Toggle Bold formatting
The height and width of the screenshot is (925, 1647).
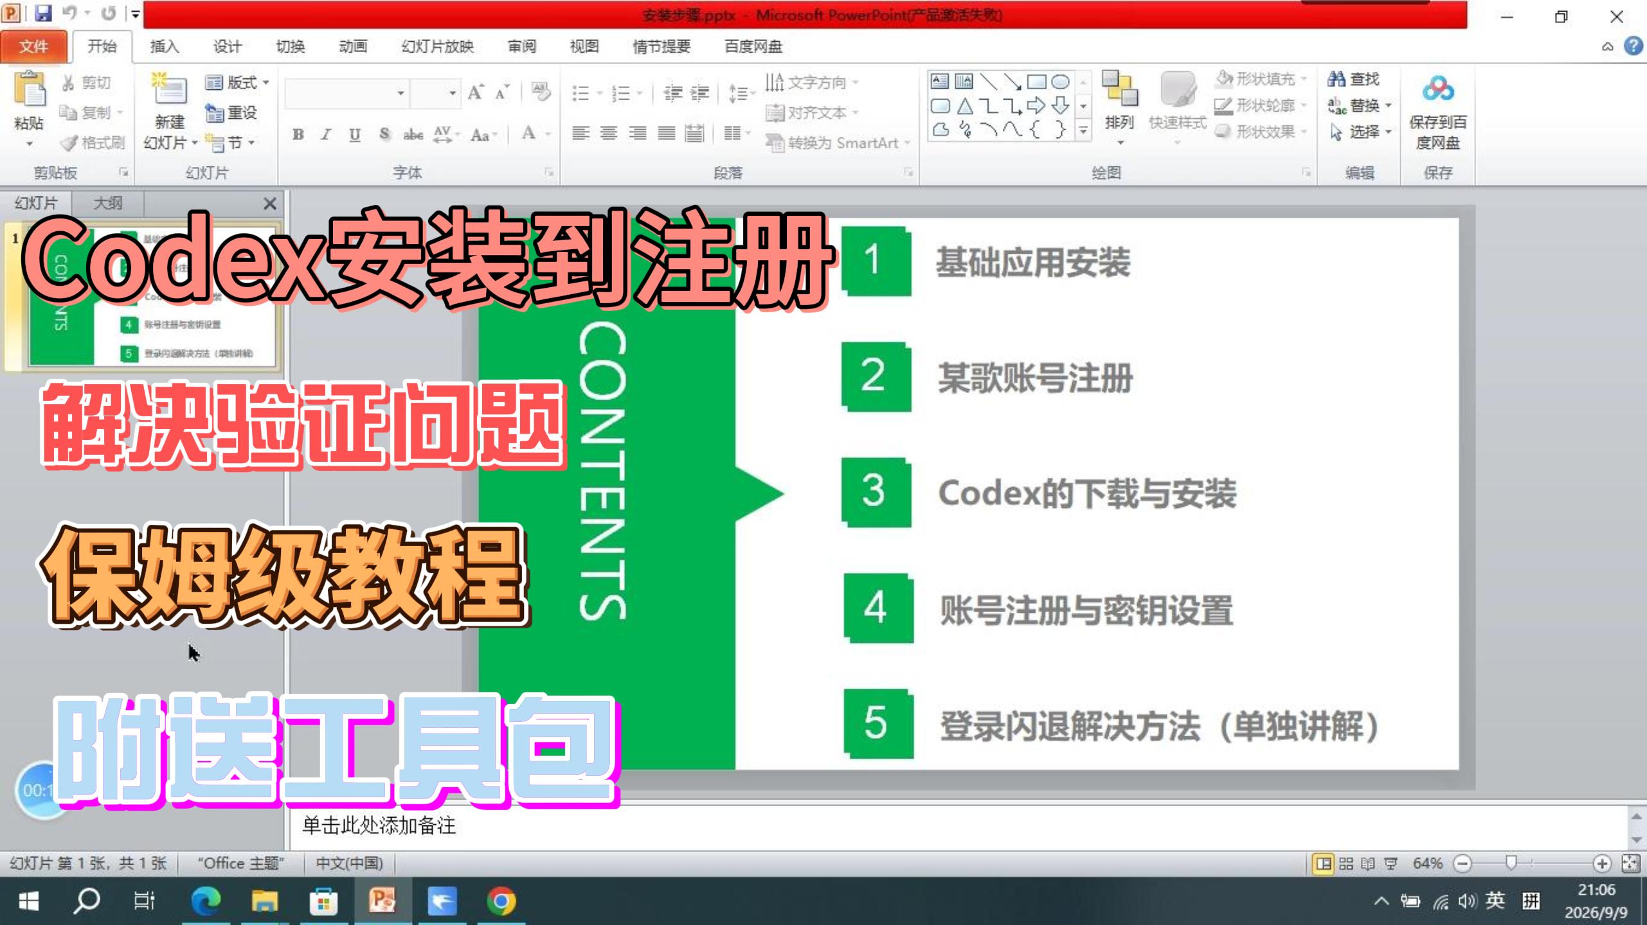(298, 134)
